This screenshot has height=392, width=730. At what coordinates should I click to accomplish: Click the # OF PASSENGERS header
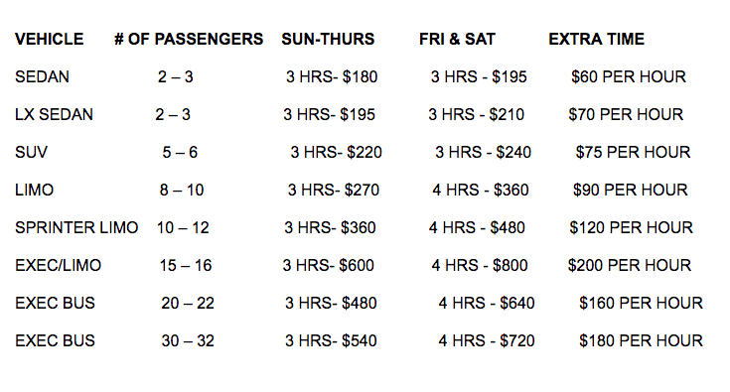pyautogui.click(x=189, y=39)
